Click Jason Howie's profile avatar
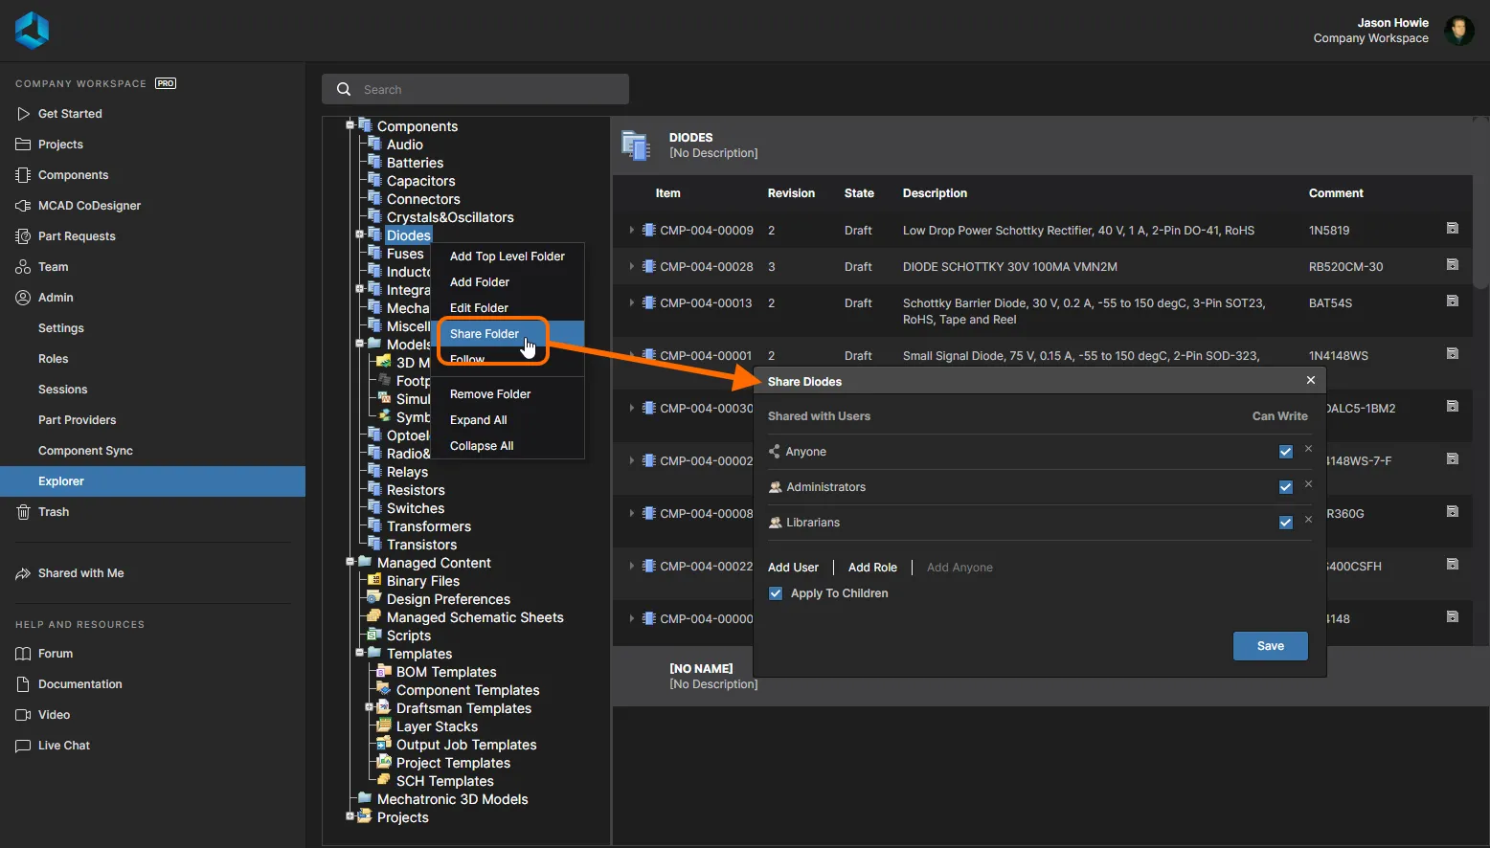Image resolution: width=1490 pixels, height=848 pixels. [1458, 31]
